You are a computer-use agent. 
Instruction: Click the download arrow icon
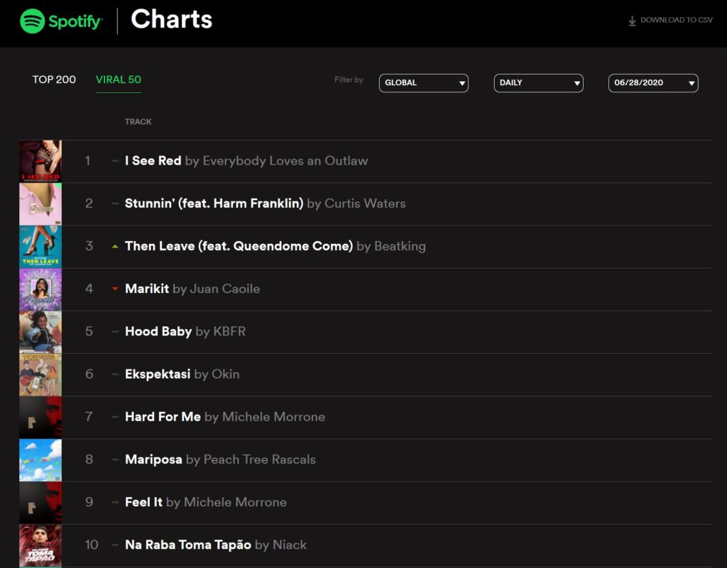click(x=632, y=21)
